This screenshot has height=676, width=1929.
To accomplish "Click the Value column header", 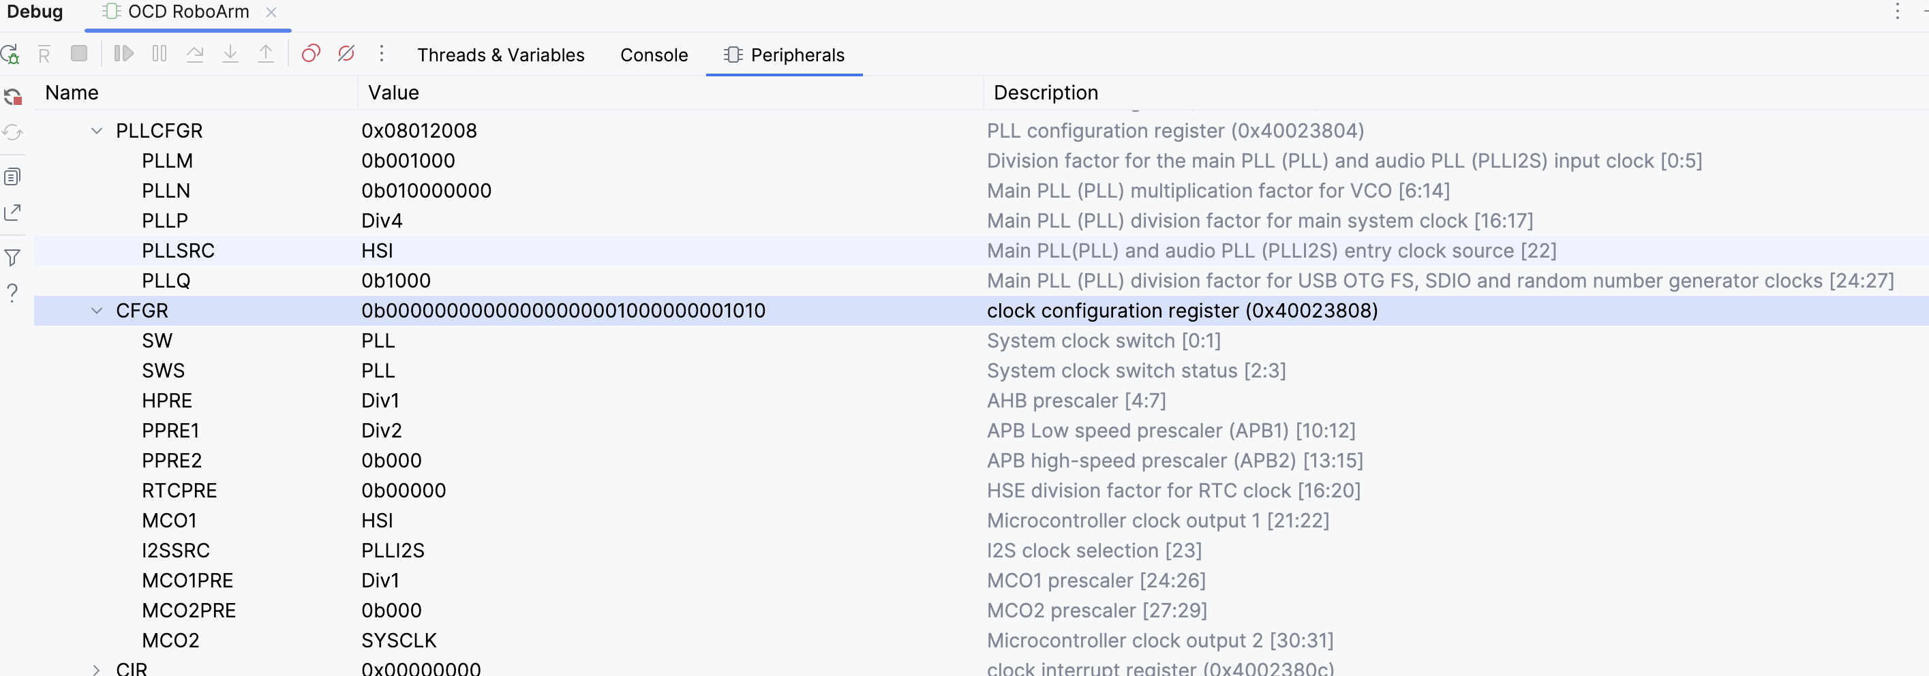I will pyautogui.click(x=393, y=93).
